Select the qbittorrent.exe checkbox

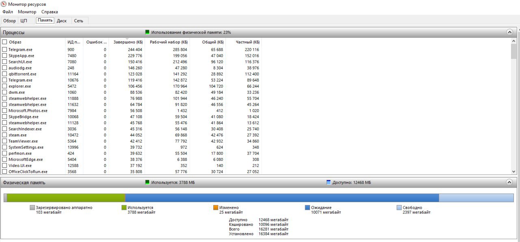point(4,74)
